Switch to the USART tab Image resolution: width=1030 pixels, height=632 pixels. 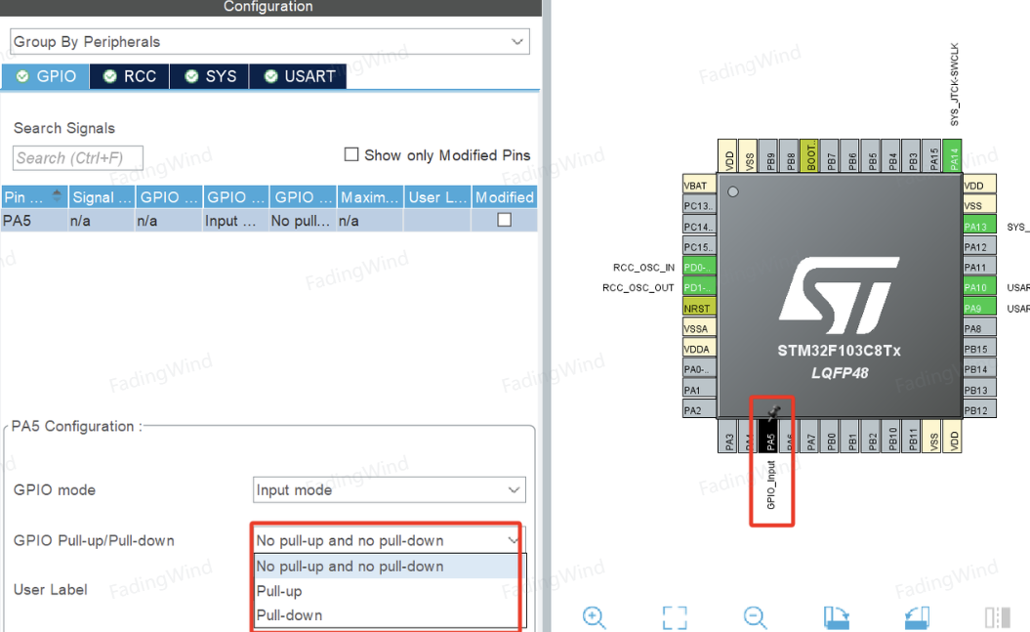(298, 76)
